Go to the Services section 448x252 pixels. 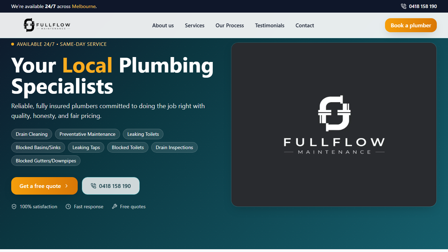[x=195, y=26]
